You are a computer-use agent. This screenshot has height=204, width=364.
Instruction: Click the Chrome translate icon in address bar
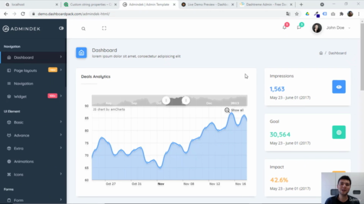[288, 14]
